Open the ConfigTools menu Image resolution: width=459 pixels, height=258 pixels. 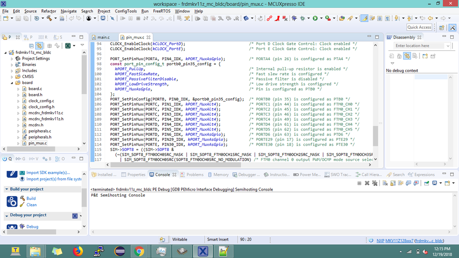tap(125, 11)
